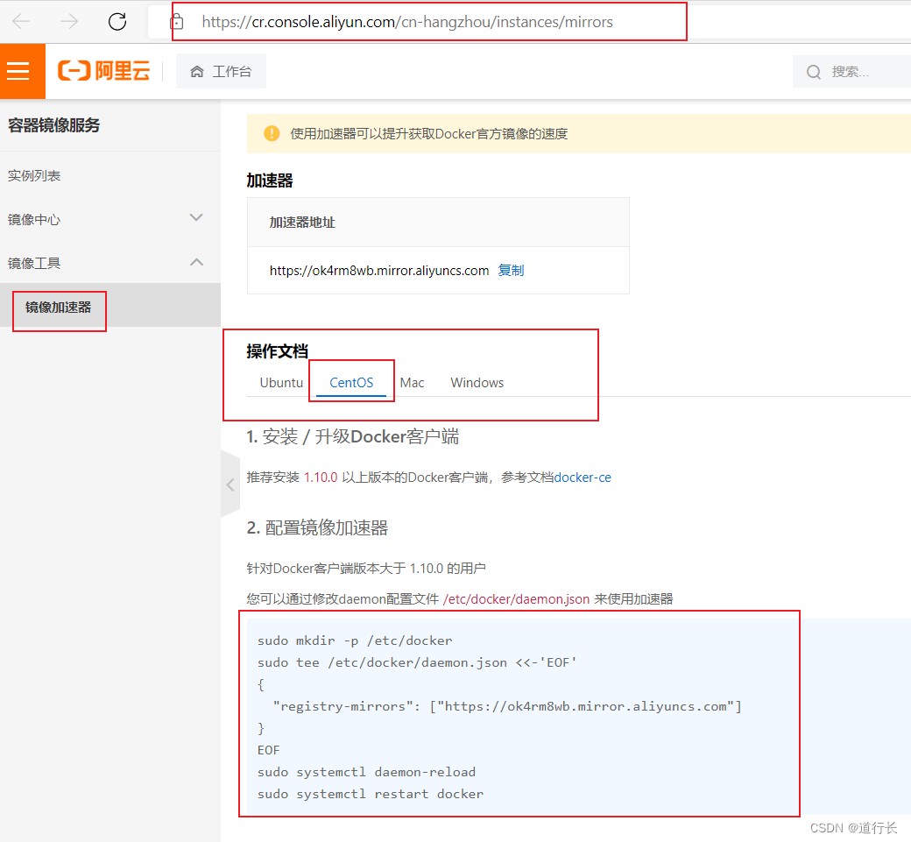Copy the accelerator address via 复制
This screenshot has width=911, height=842.
pos(511,270)
